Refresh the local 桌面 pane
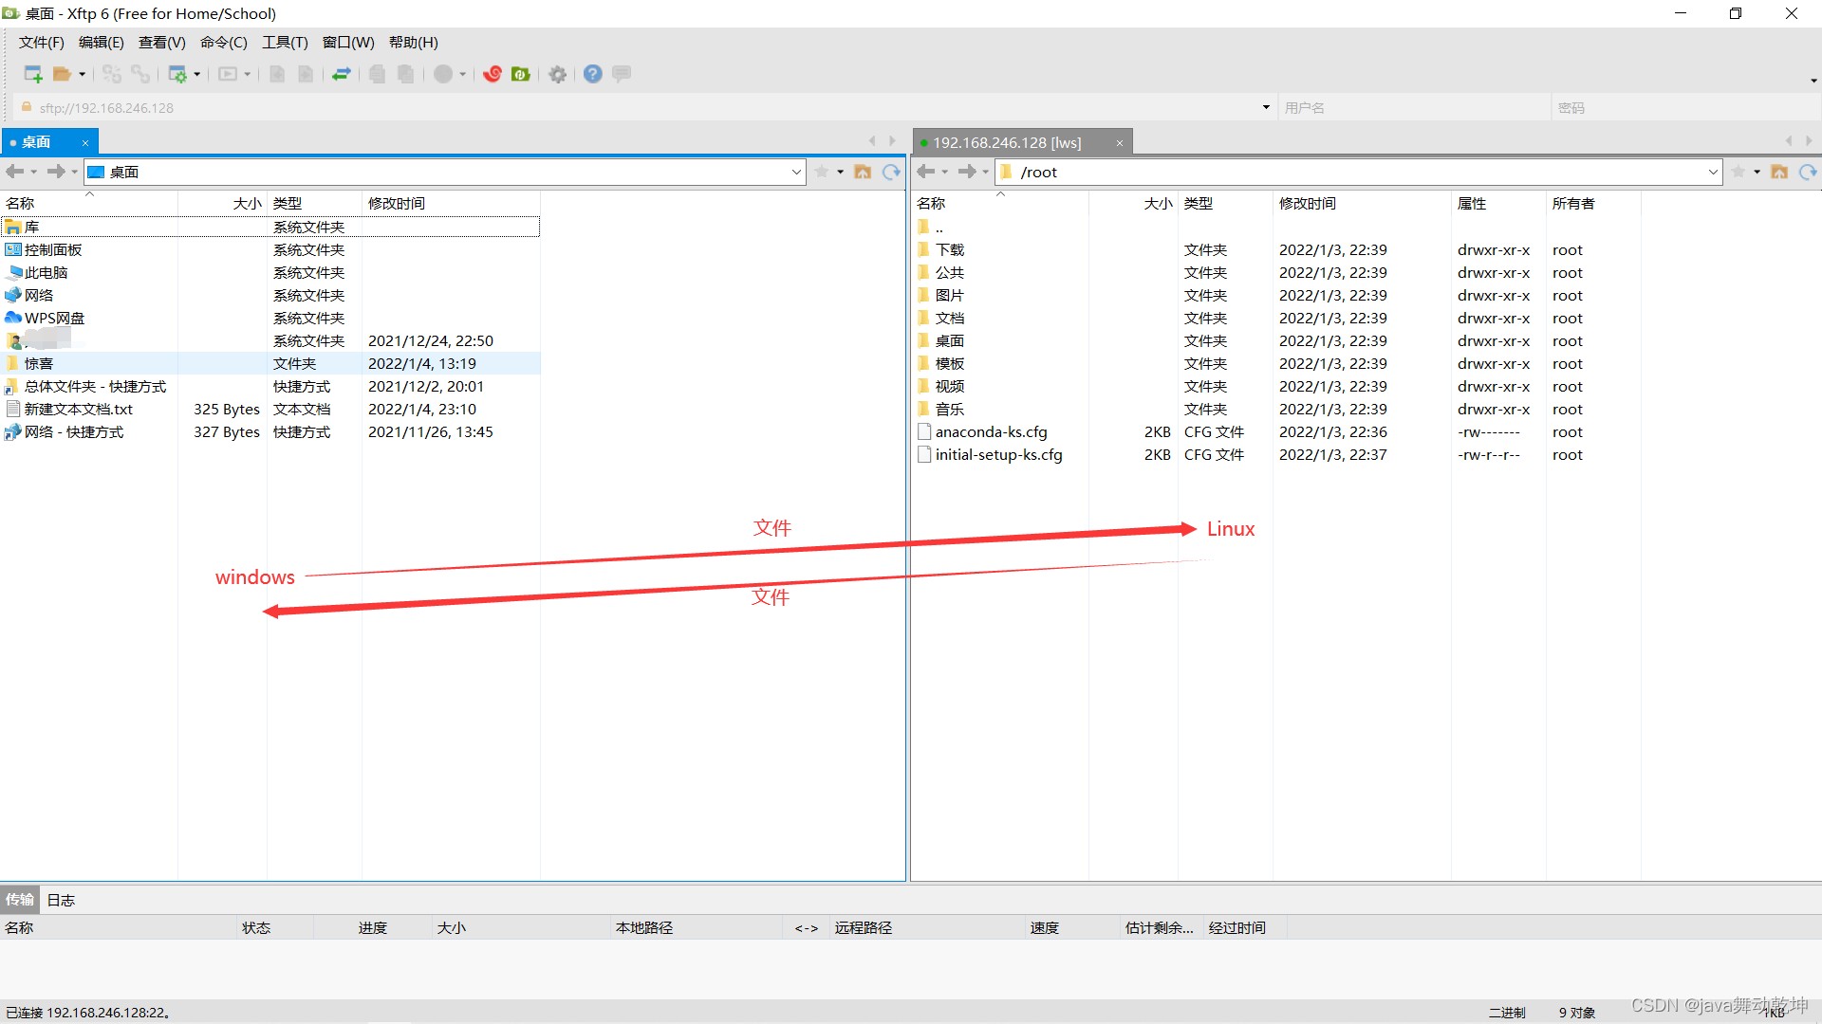Viewport: 1822px width, 1024px height. point(891,172)
